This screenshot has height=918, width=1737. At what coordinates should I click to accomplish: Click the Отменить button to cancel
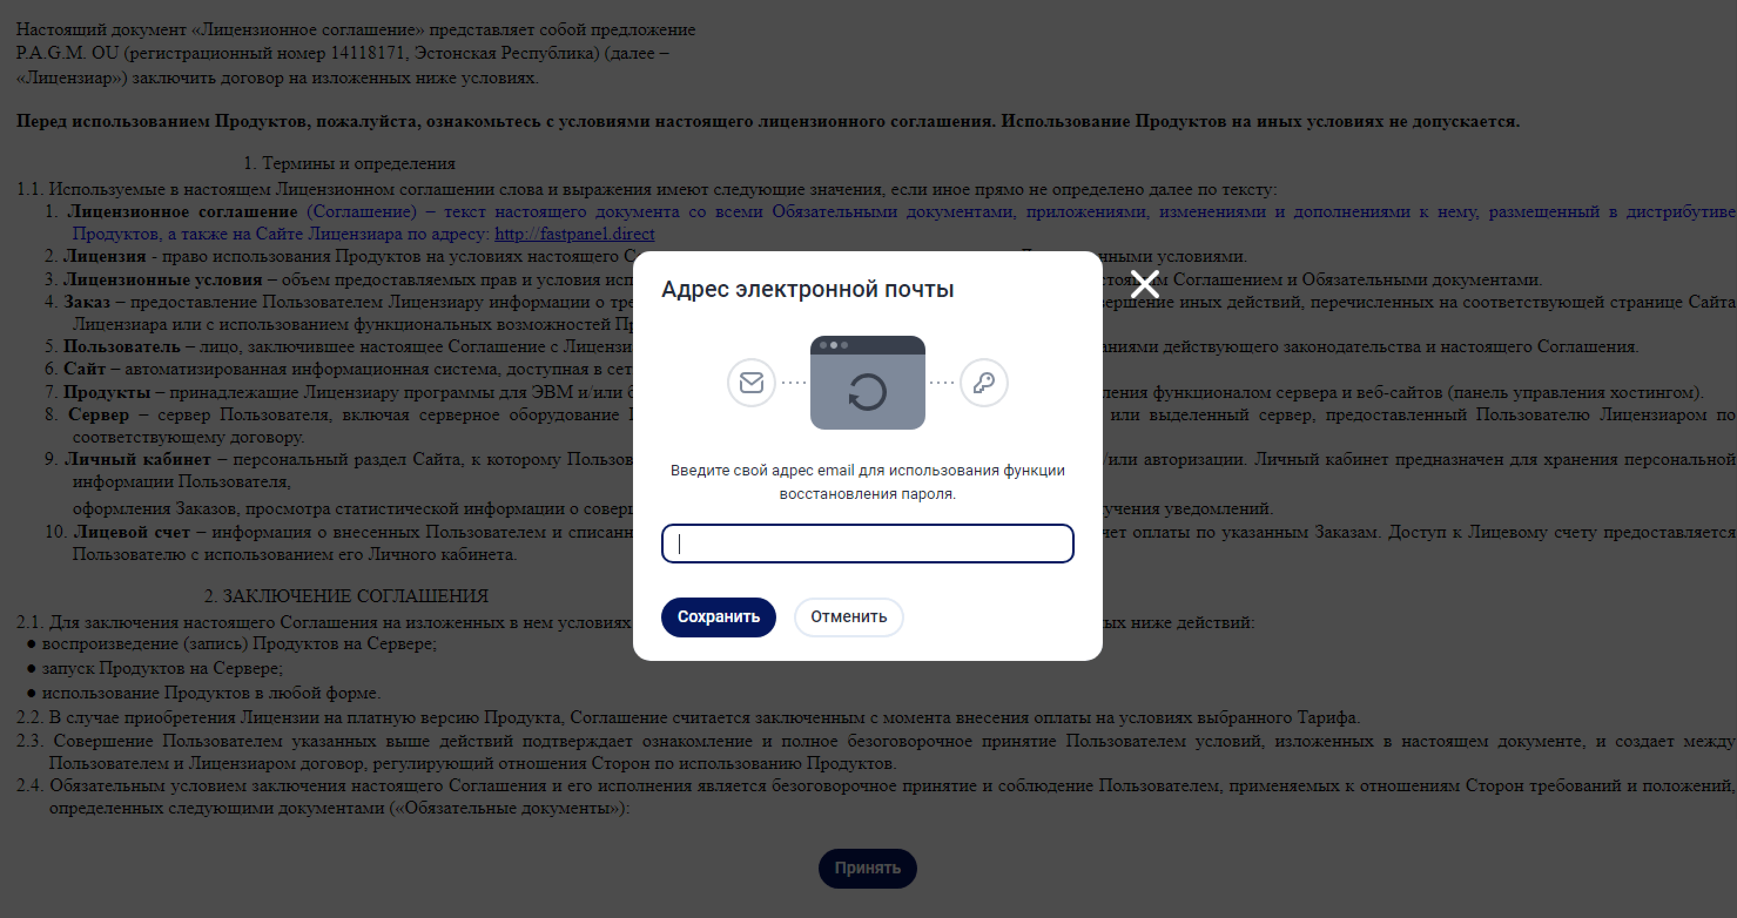848,616
